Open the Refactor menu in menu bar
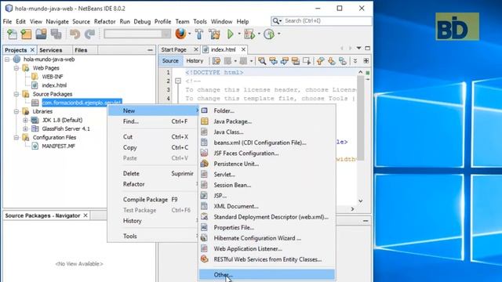 tap(104, 21)
